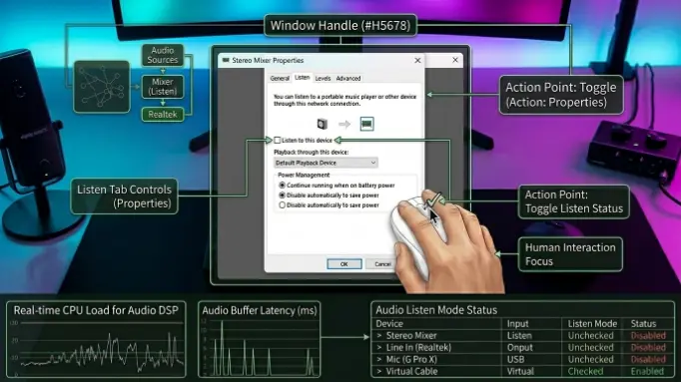This screenshot has height=382, width=681.
Task: Expand the Line In (Realtek) device row
Action: click(379, 347)
